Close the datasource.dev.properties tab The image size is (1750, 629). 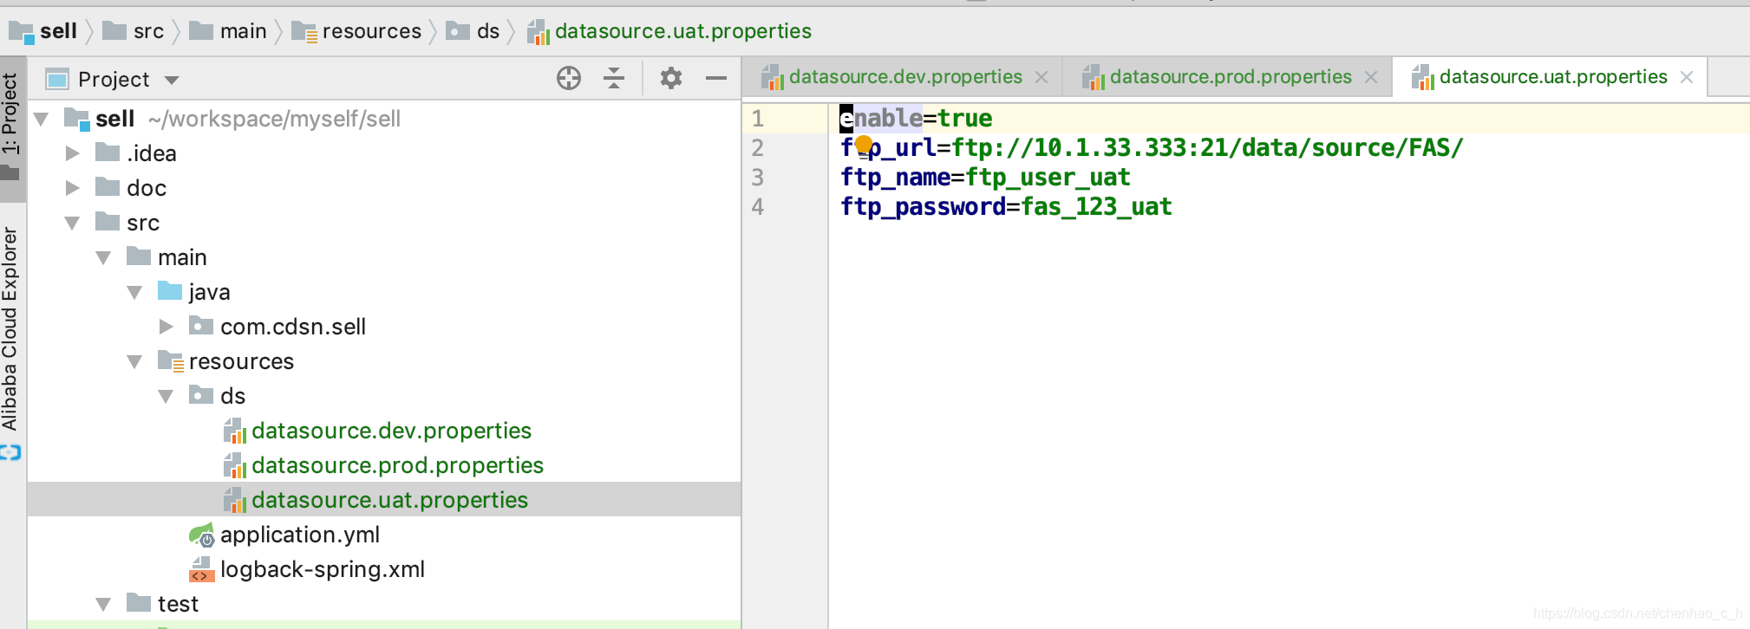click(1042, 77)
